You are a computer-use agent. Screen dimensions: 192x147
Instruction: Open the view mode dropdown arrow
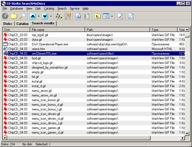pyautogui.click(x=112, y=16)
